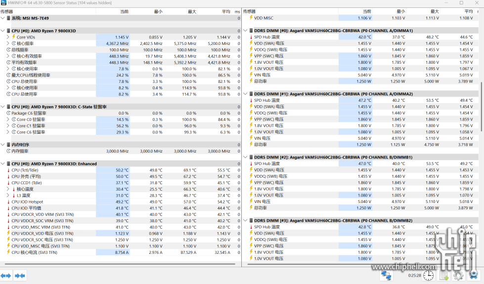
Task: Click the chip icon of 内存时序 group
Action: pos(8,145)
